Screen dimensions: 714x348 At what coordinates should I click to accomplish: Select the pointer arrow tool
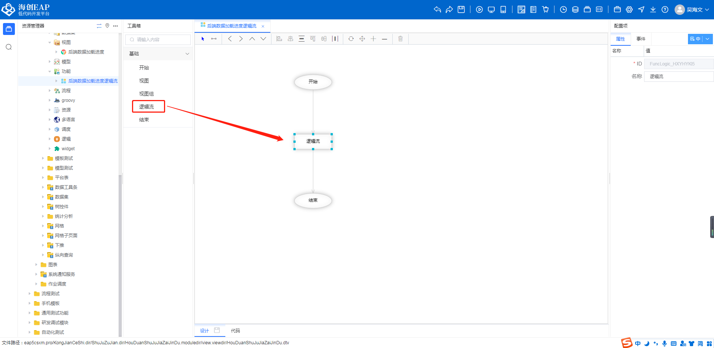pos(203,39)
